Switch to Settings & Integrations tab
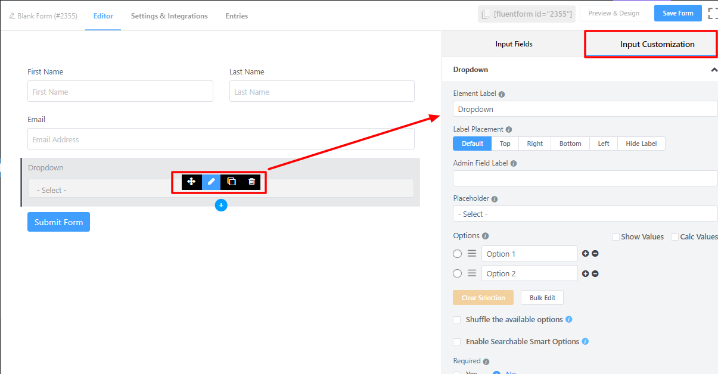The width and height of the screenshot is (718, 374). click(169, 16)
